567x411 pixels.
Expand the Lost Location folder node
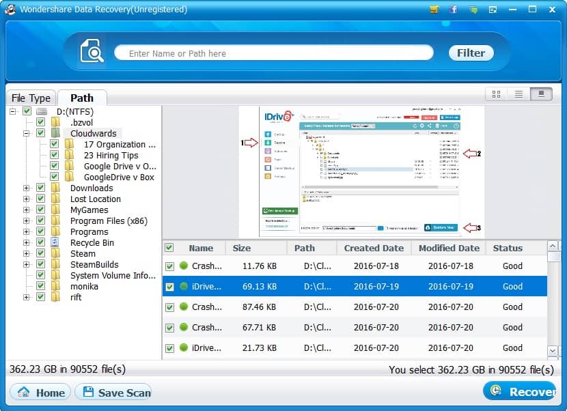click(26, 199)
